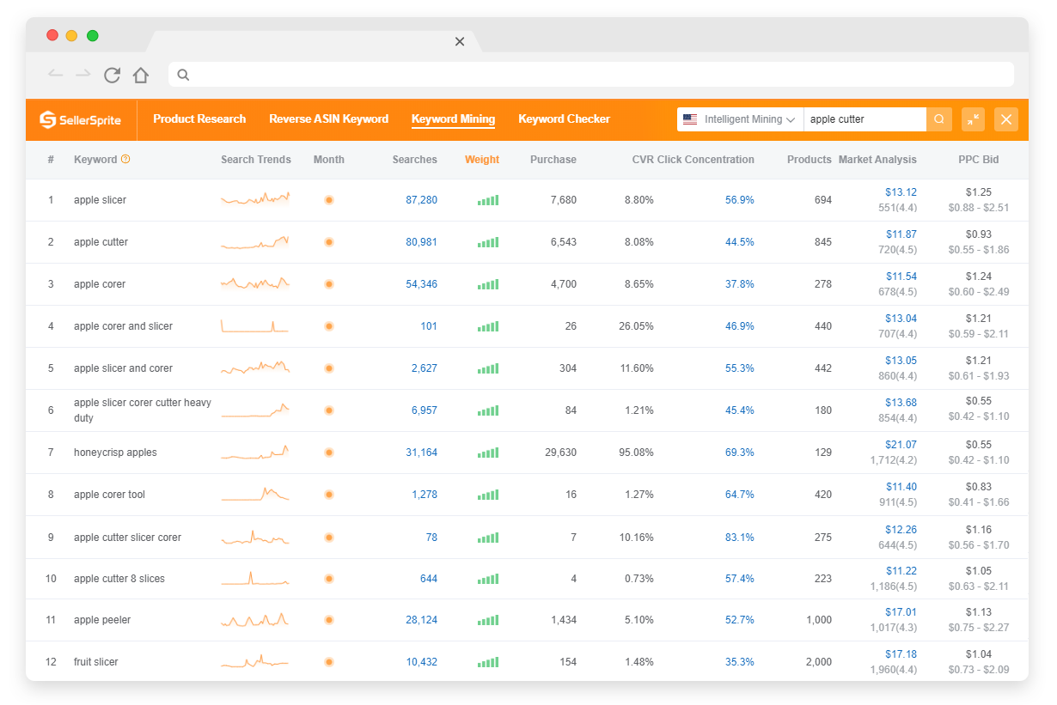Open the Keyword Mining tab
The height and width of the screenshot is (705, 1057).
pyautogui.click(x=453, y=119)
